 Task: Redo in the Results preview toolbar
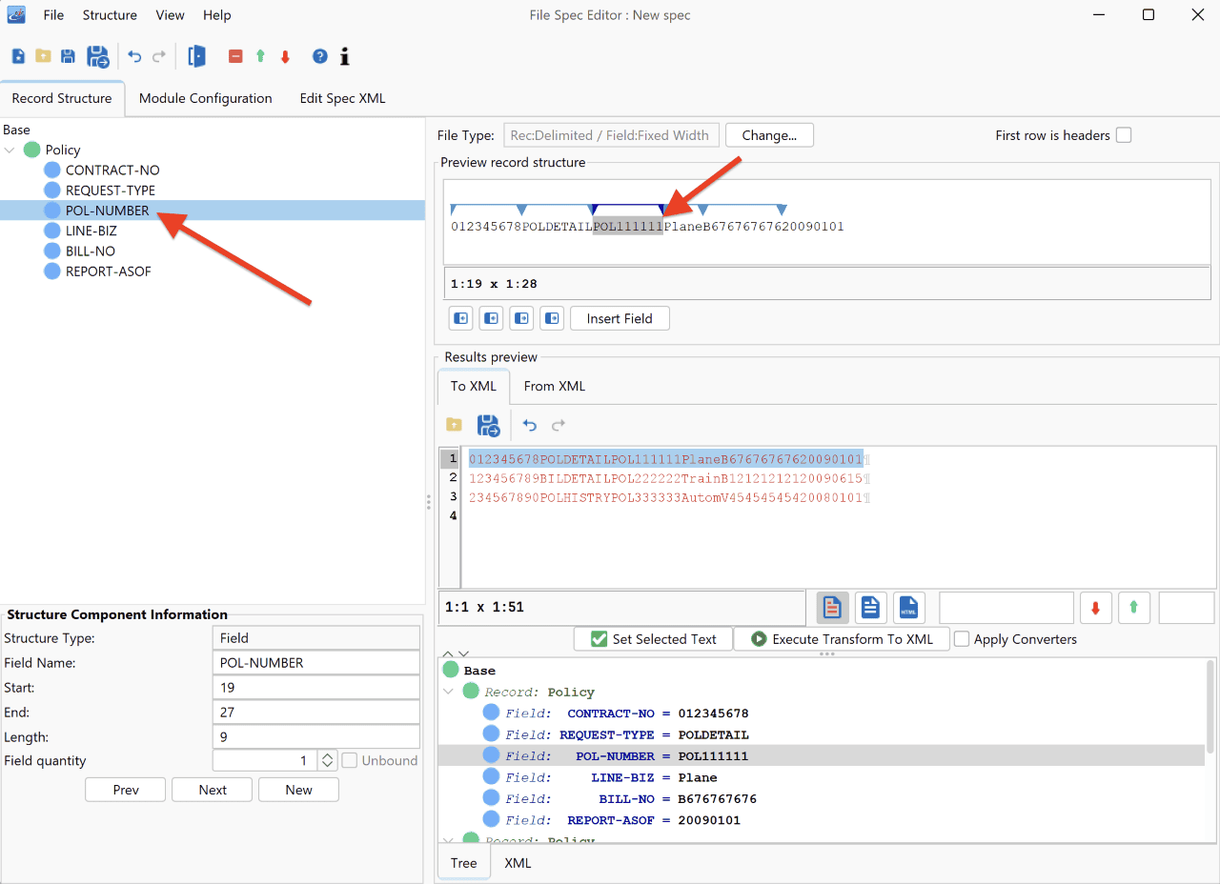tap(559, 425)
